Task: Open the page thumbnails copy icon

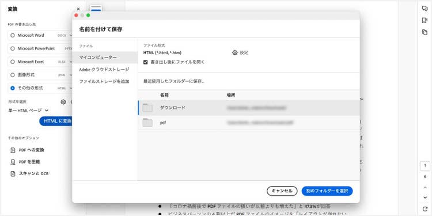Action: 425,32
